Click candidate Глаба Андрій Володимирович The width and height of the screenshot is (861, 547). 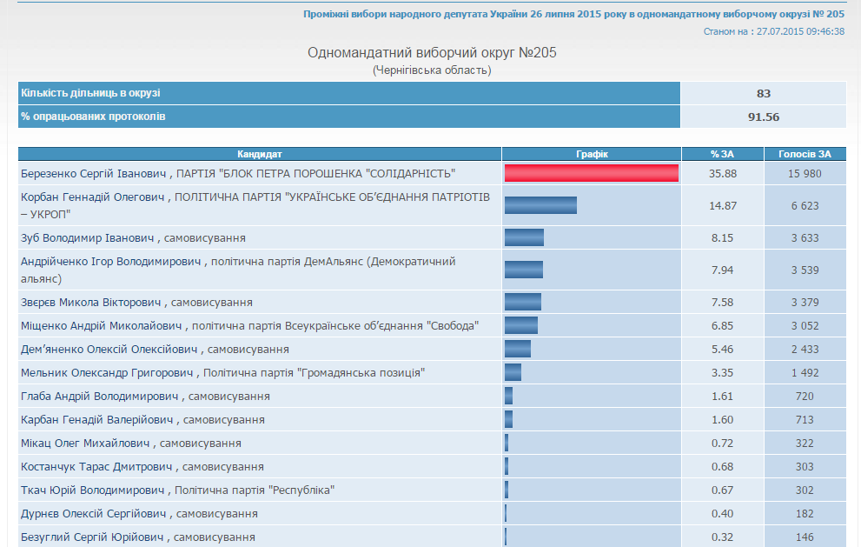[x=101, y=397]
